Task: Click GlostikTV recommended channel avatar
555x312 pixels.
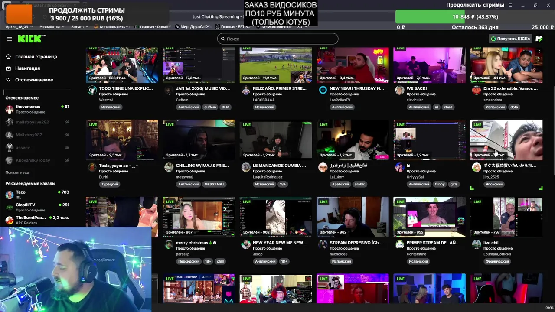Action: coord(9,207)
